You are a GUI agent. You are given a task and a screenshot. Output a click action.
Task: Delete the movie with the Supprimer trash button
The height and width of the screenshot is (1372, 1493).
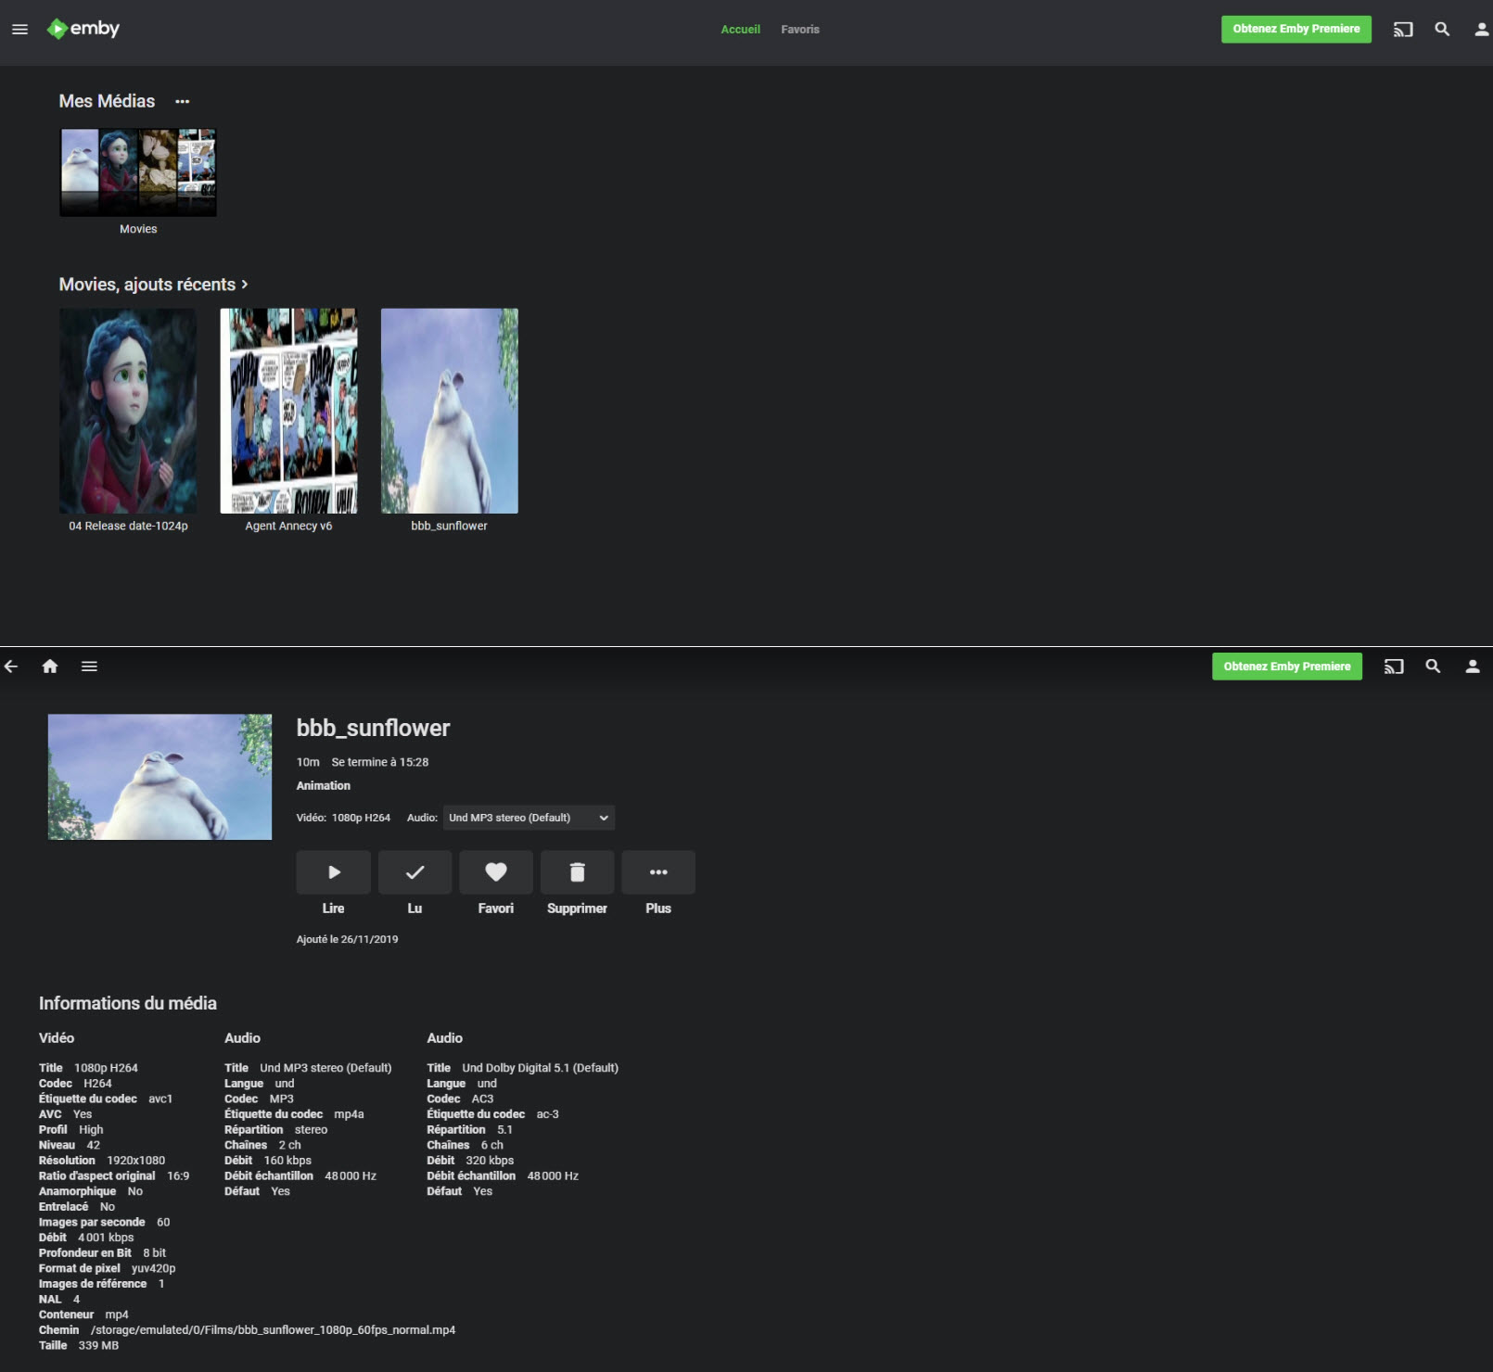tap(577, 872)
